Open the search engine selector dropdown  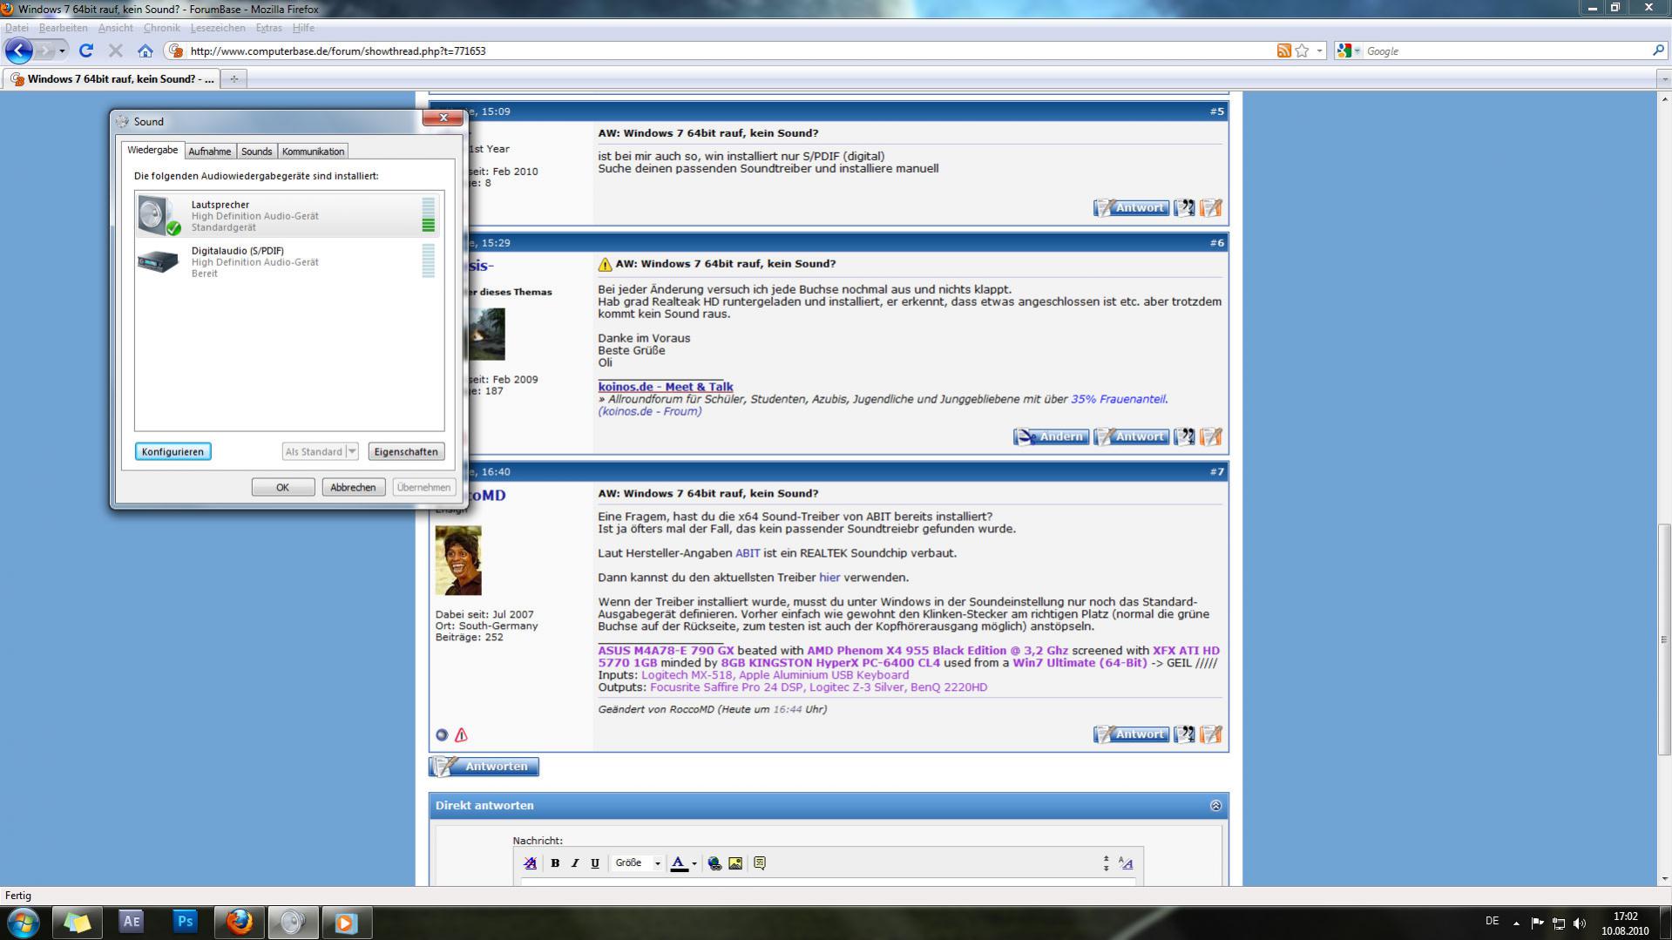point(1349,51)
